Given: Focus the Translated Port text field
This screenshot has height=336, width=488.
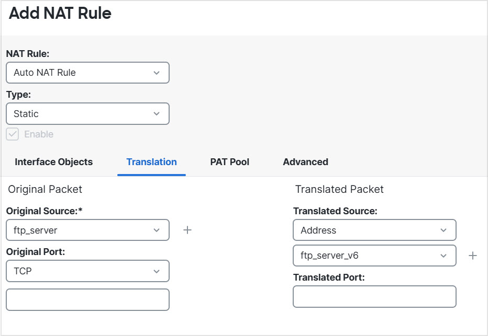Looking at the screenshot, I should pos(374,296).
